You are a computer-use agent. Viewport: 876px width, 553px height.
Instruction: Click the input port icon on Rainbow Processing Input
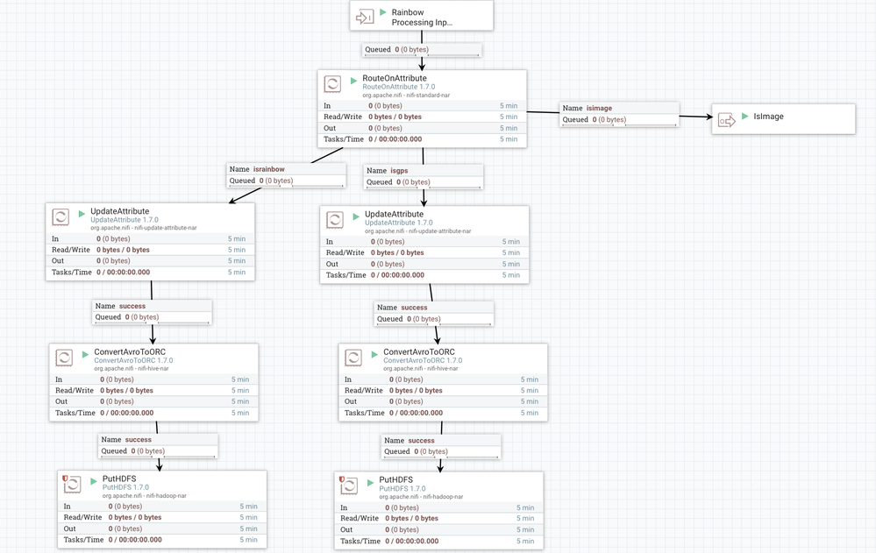pyautogui.click(x=365, y=16)
